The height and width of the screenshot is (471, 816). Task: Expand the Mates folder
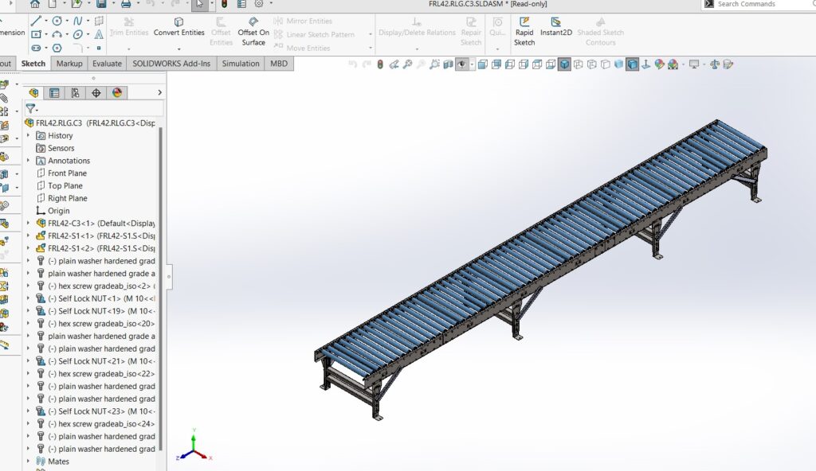click(29, 461)
